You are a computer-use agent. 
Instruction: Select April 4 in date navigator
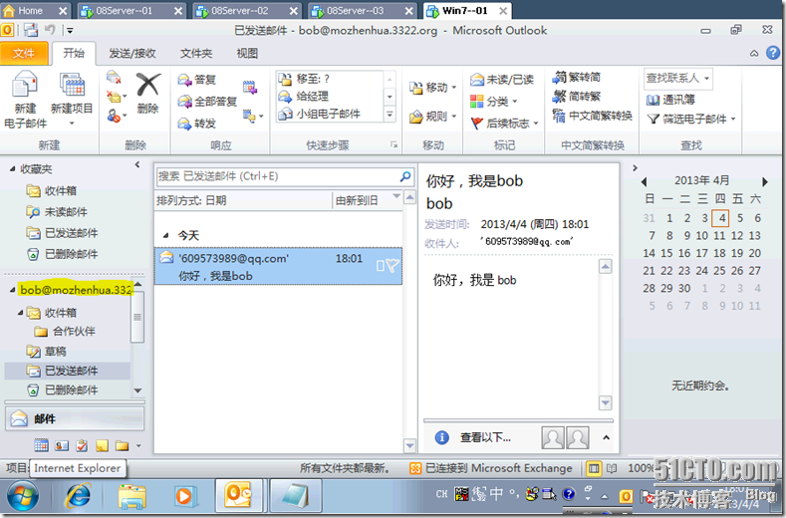point(720,218)
